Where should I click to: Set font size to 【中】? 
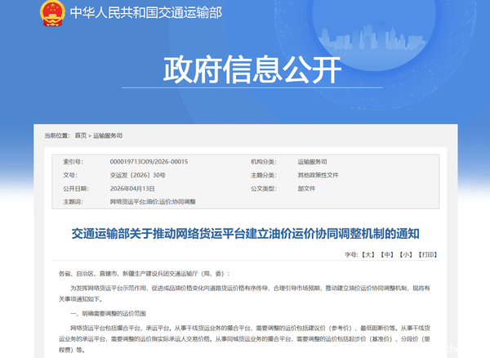point(387,255)
